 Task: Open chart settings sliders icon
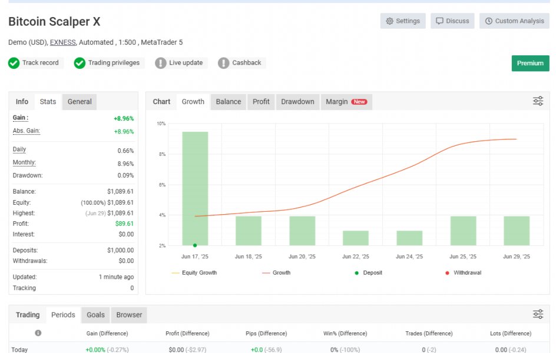(x=538, y=101)
